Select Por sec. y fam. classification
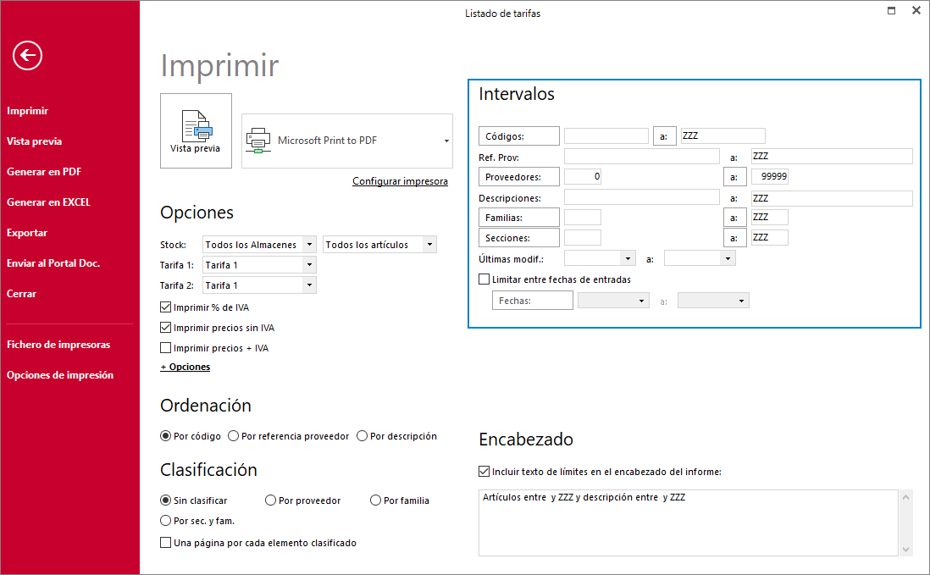Image resolution: width=930 pixels, height=575 pixels. (165, 521)
